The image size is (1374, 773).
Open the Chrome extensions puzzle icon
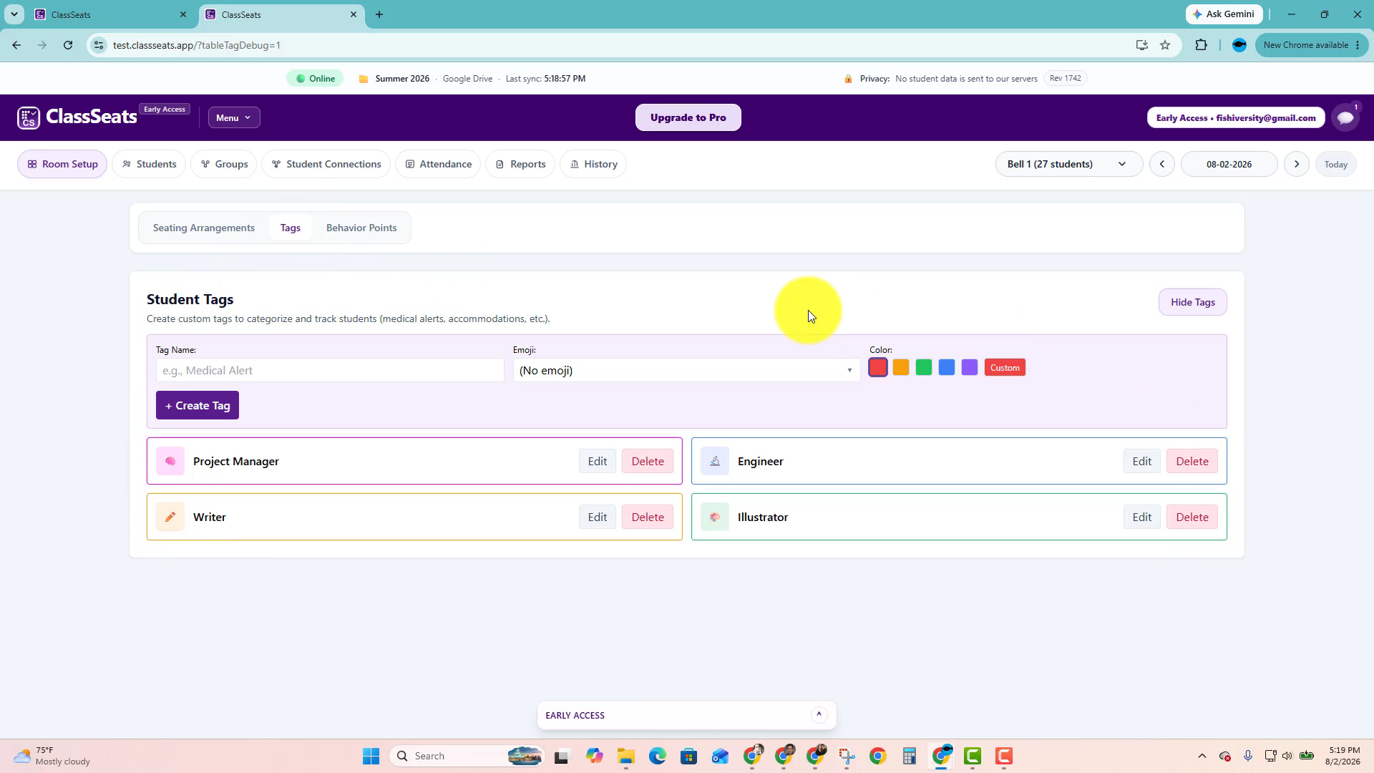click(1201, 45)
